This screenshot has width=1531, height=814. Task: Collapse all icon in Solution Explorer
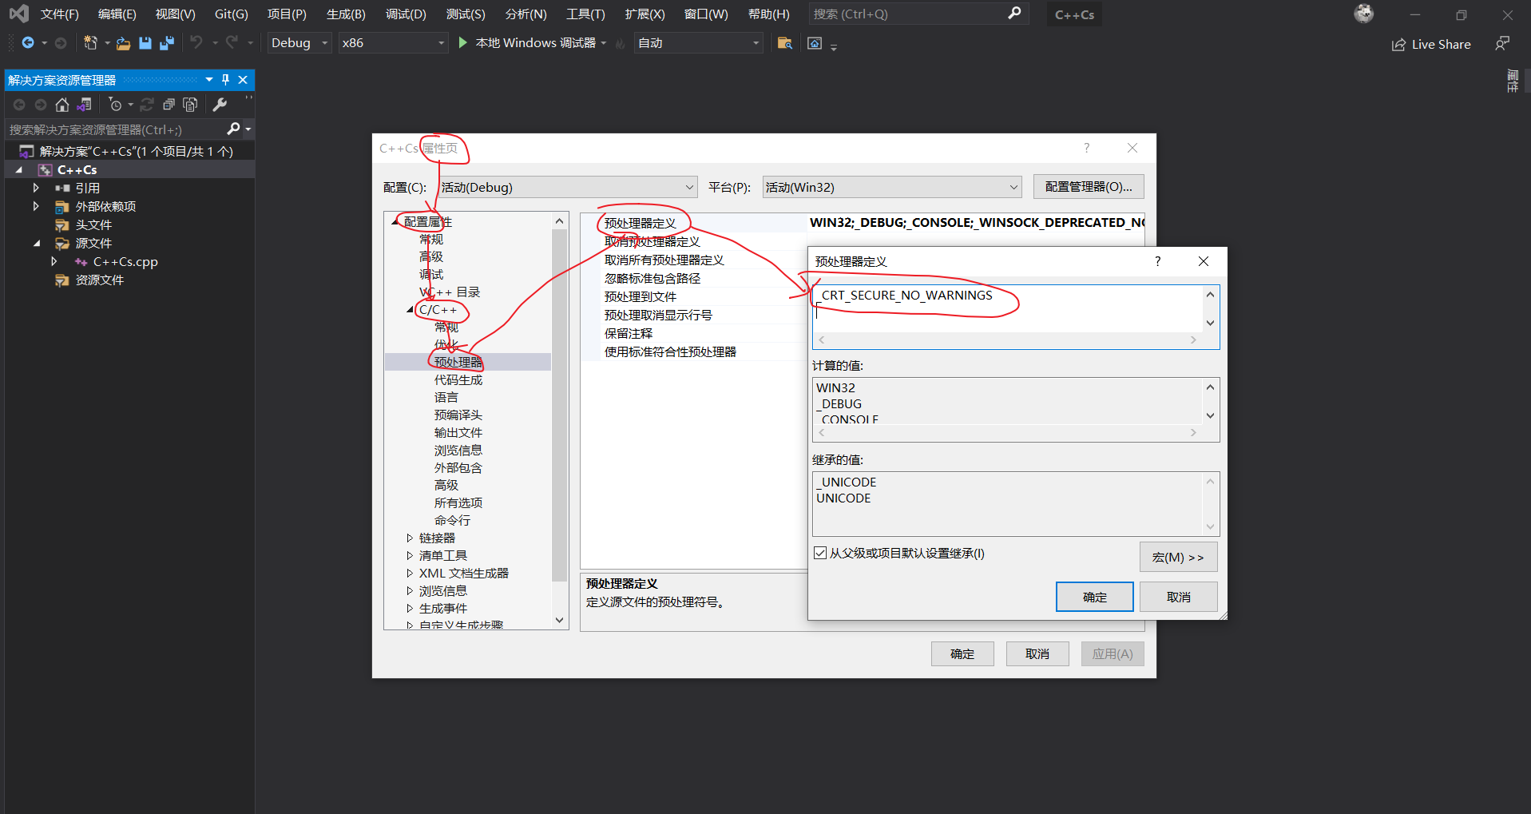169,105
